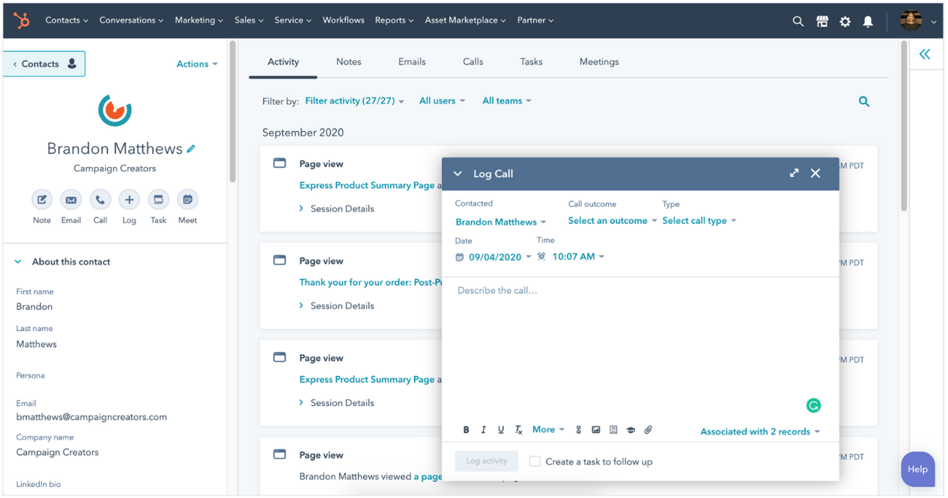Open the Asset Marketplace store icon

point(822,21)
